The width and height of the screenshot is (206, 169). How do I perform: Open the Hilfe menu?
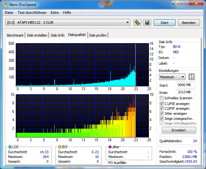(67, 13)
